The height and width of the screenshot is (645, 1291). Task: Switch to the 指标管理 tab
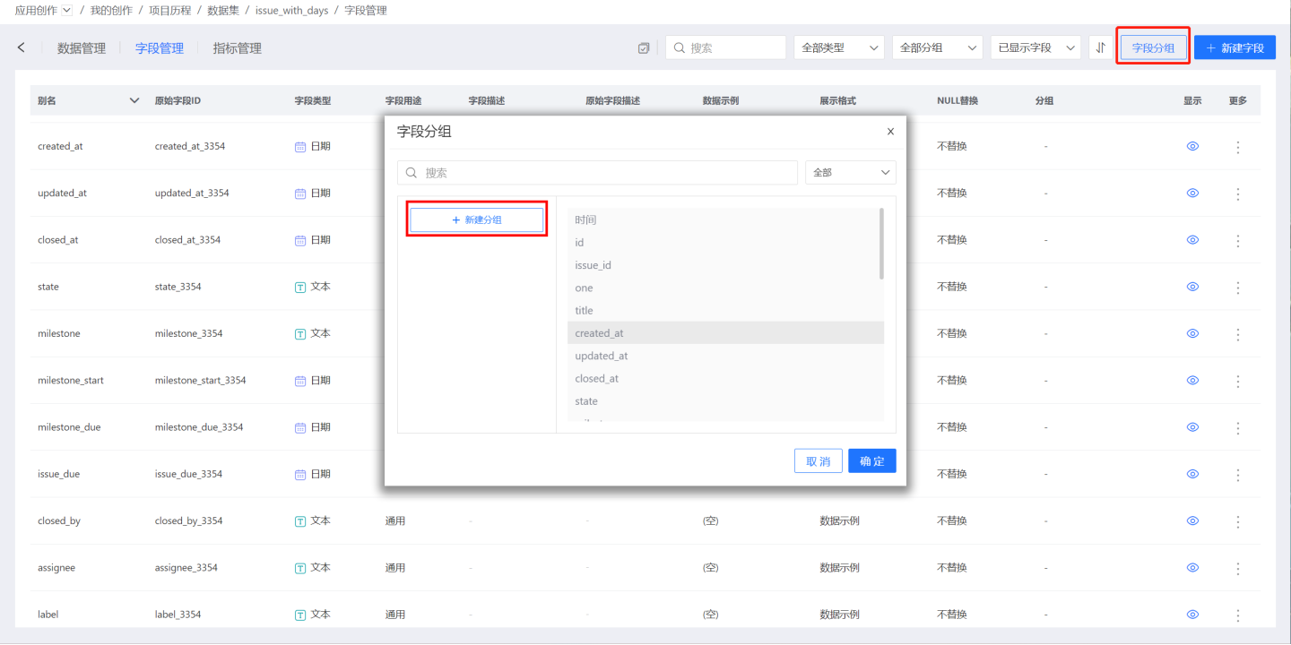238,48
